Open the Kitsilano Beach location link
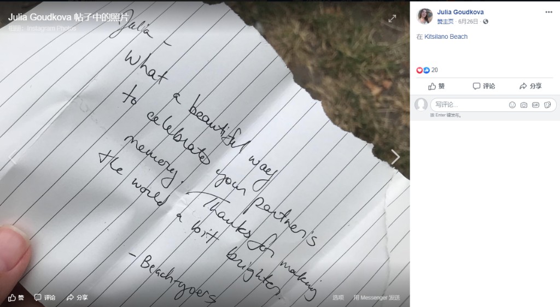 tap(446, 37)
